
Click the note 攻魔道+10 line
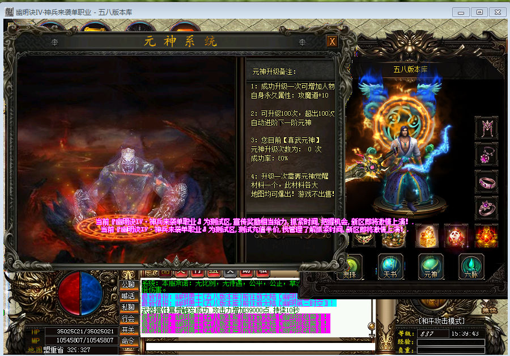290,95
